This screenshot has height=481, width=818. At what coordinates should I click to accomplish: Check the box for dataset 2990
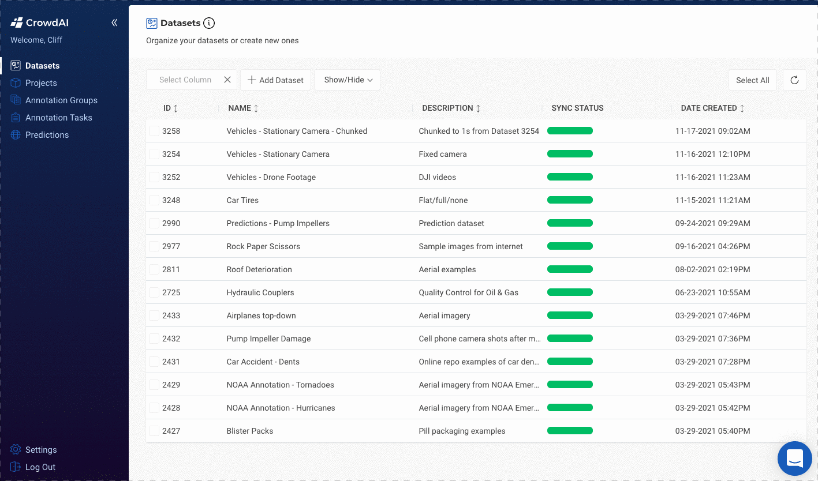pos(154,223)
